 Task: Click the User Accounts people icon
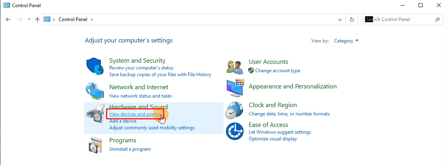coord(235,67)
